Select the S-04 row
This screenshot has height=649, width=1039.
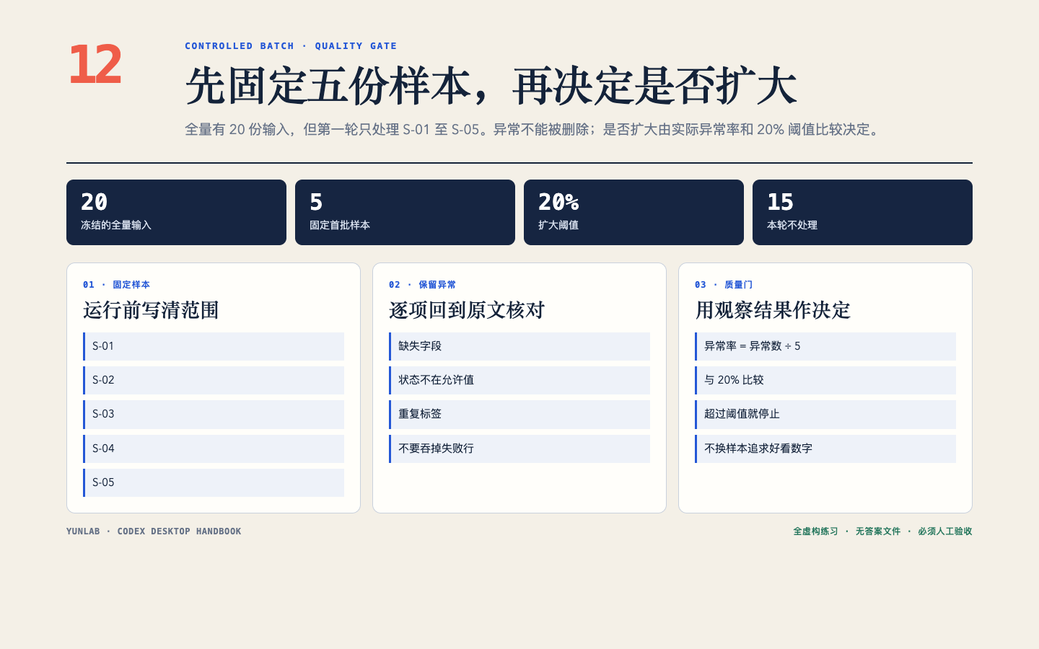[x=214, y=449]
